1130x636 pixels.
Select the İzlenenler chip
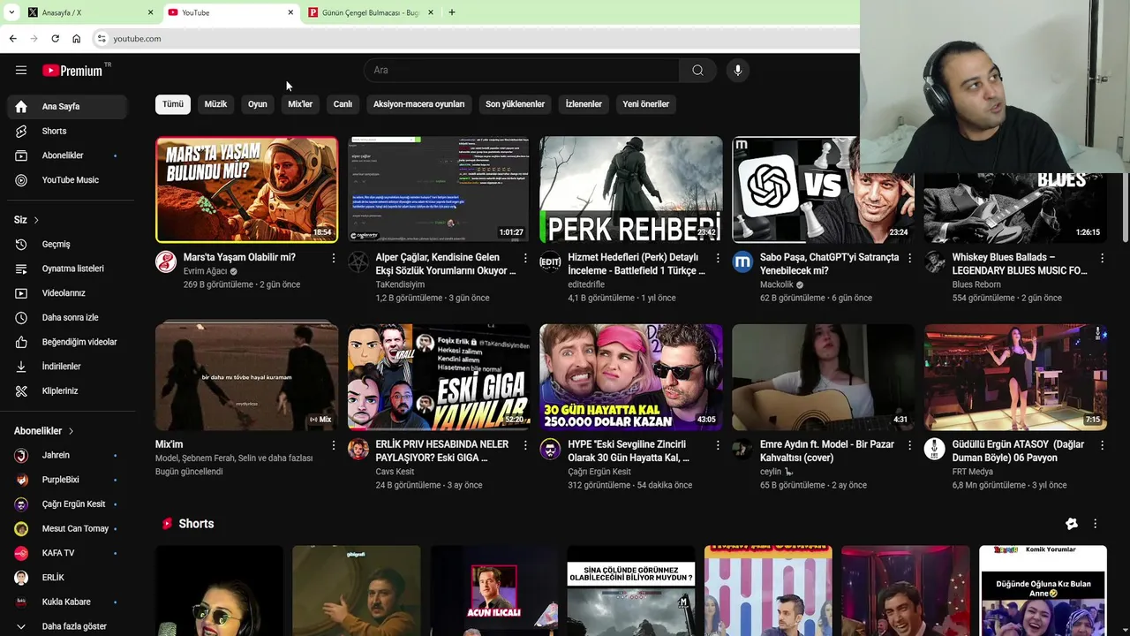click(x=584, y=104)
